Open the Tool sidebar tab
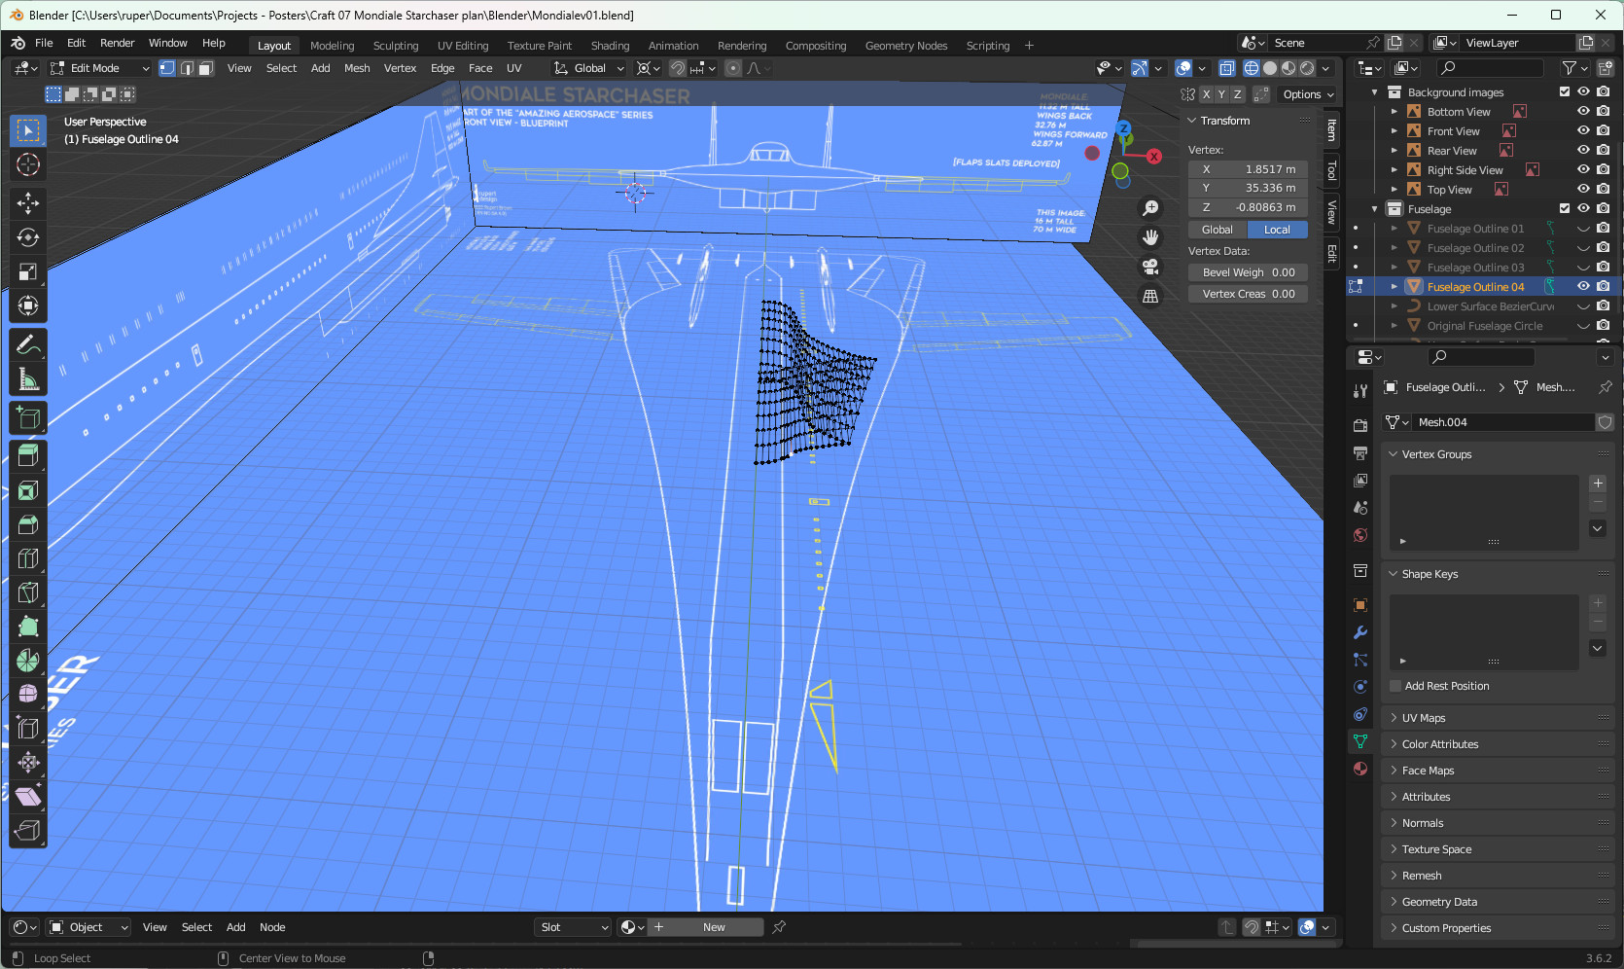 [1331, 171]
